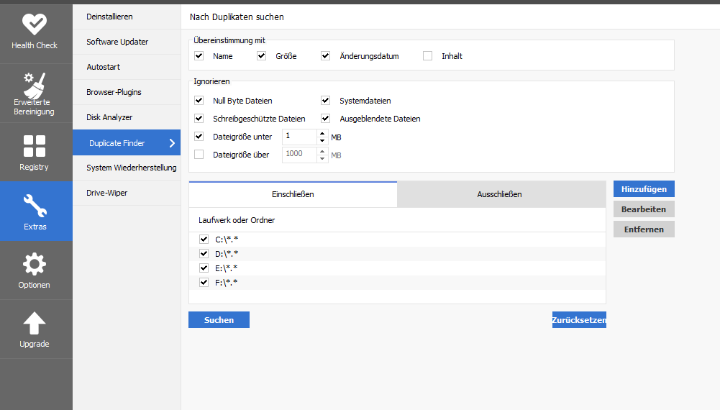Click the Suchen button
The image size is (720, 410).
(x=219, y=320)
